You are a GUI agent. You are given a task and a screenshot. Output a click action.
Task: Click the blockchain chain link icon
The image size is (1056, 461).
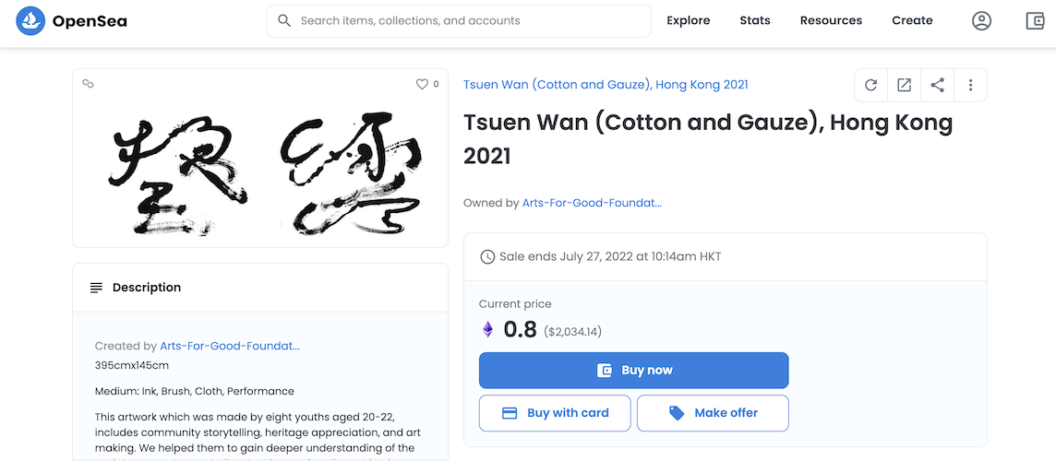point(88,84)
